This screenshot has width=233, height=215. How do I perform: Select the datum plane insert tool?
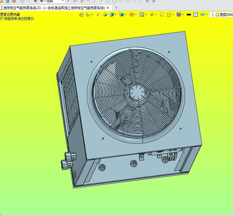tap(88, 14)
